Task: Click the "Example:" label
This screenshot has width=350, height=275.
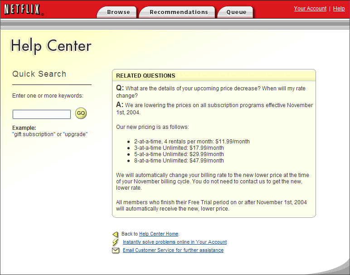Action: tap(24, 128)
